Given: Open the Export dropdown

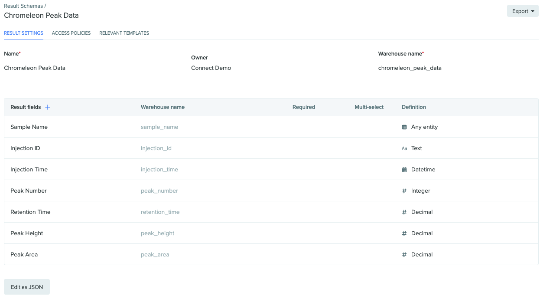Looking at the screenshot, I should click(523, 11).
